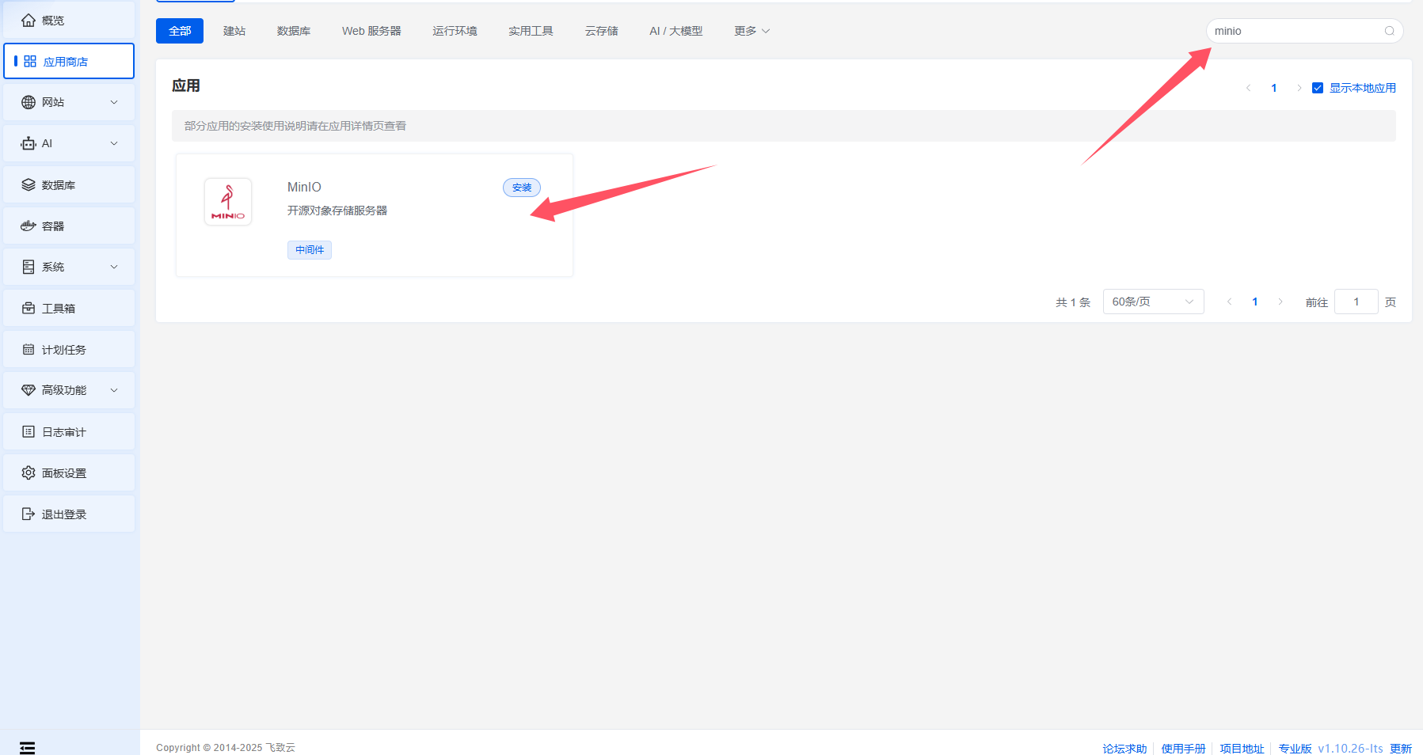Open the 60条/页 page size dropdown
Screen dimensions: 1423x755
[x=1152, y=302]
